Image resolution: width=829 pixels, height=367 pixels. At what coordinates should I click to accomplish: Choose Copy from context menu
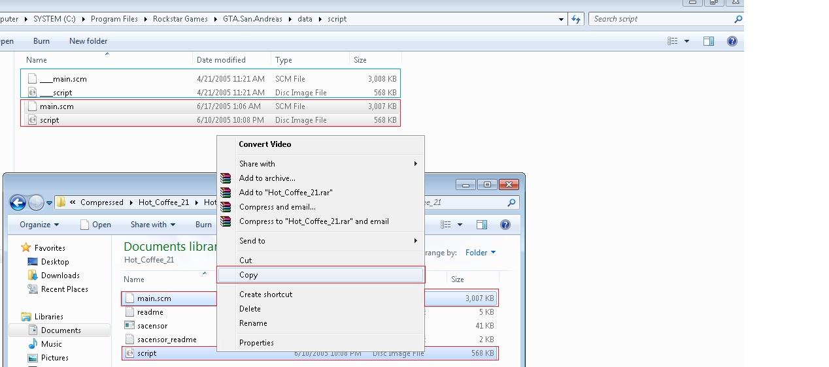coord(320,275)
